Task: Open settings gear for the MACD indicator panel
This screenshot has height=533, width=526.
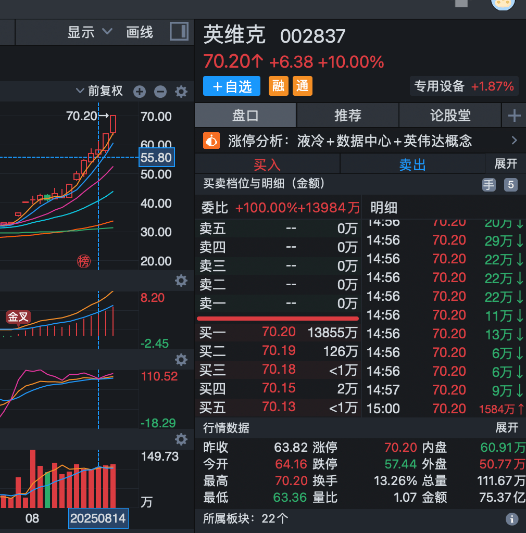Action: pos(181,281)
